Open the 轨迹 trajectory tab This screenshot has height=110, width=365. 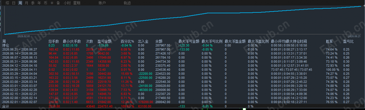coord(127,3)
